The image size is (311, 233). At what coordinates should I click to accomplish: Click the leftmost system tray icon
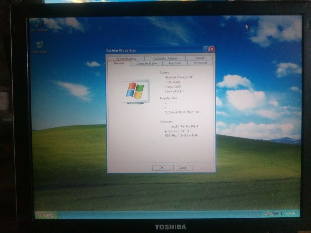(x=267, y=214)
